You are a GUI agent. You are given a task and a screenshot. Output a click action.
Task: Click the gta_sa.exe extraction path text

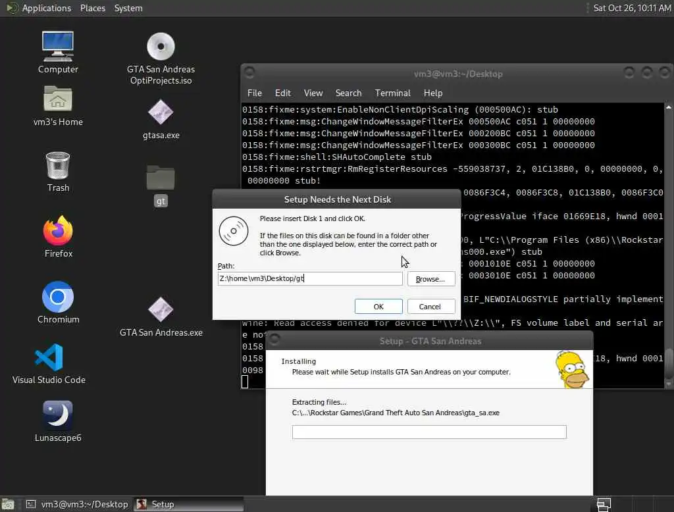click(x=396, y=413)
